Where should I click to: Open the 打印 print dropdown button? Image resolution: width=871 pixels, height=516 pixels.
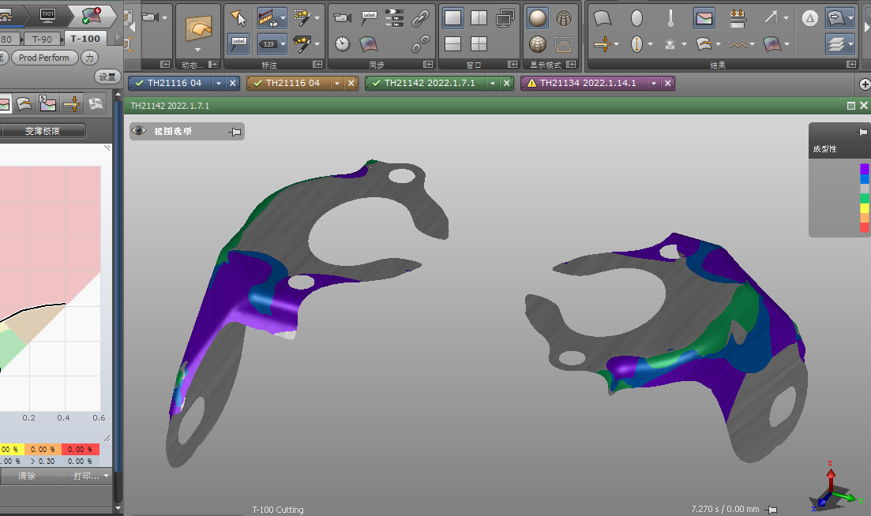pyautogui.click(x=91, y=476)
